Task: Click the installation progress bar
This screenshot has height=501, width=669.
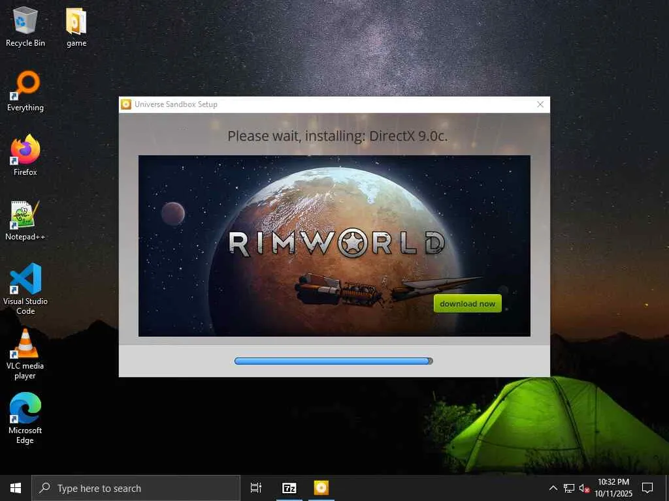Action: point(334,361)
